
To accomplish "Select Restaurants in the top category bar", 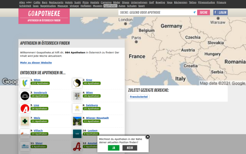I will coord(56,2).
